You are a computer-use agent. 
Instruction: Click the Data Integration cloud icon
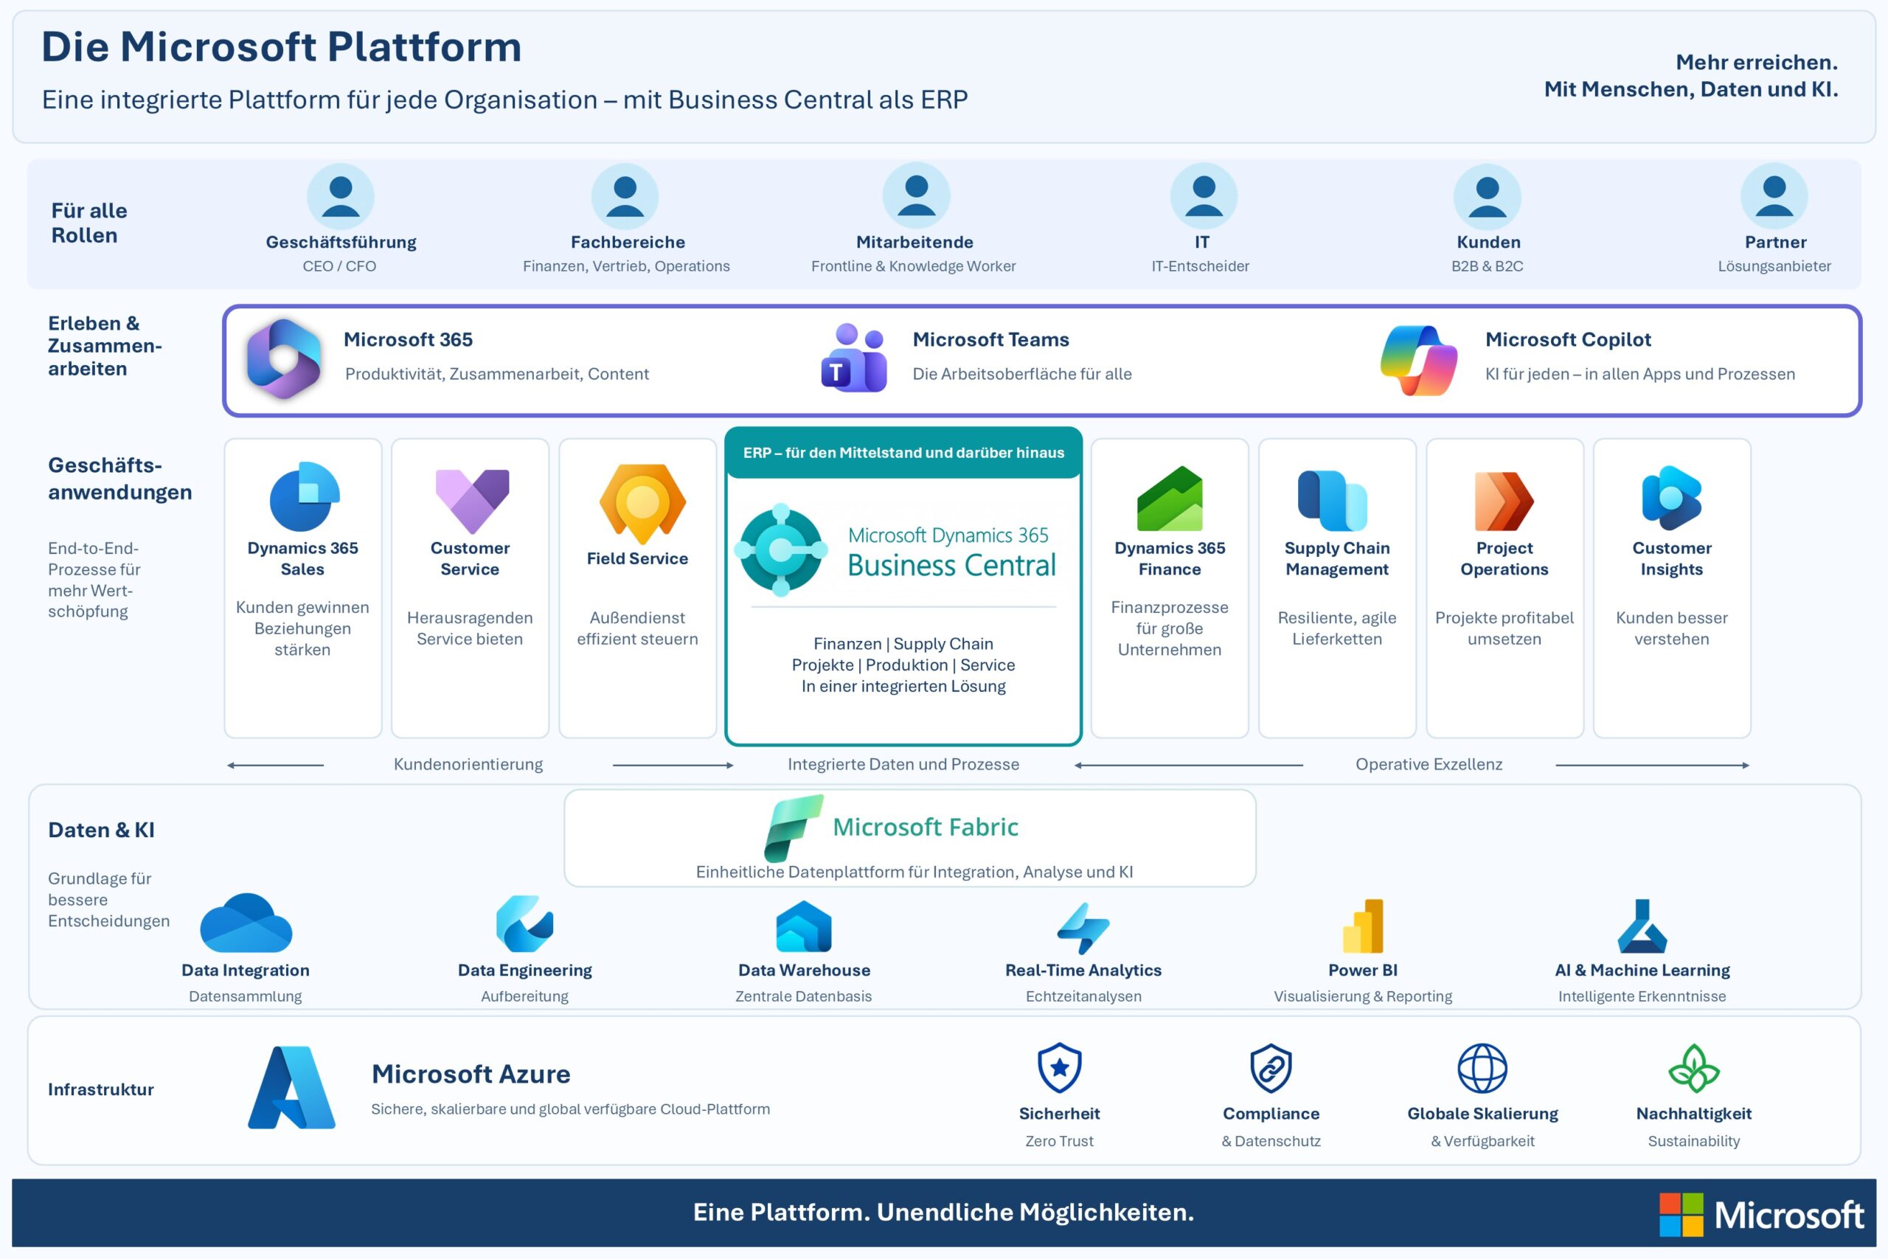click(246, 923)
